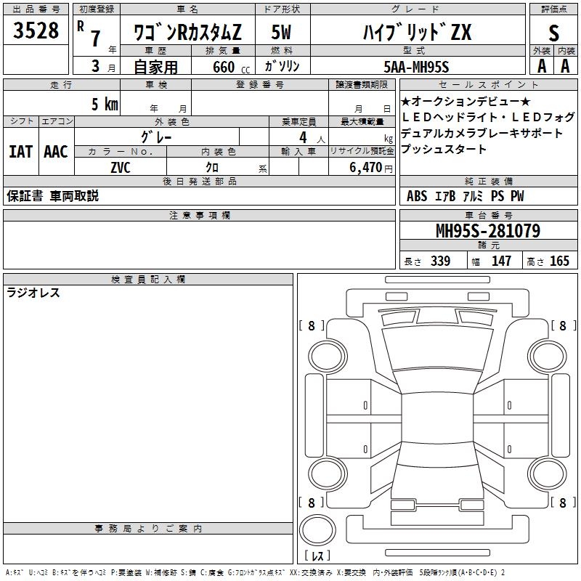Viewport: 581px width, 581px height.
Task: Select ★オークションデビュー★ sales point line
Action: (466, 101)
